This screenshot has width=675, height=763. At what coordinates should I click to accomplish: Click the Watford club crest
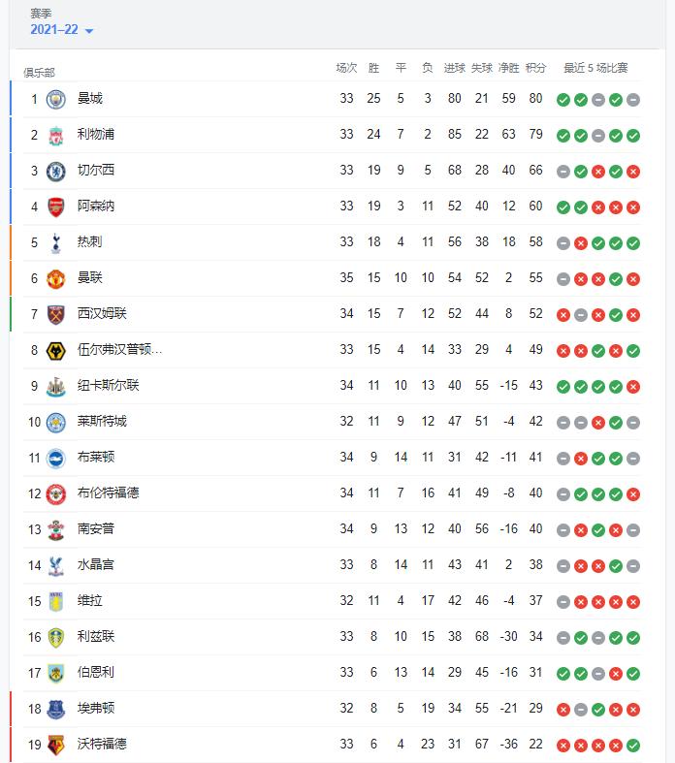56,745
